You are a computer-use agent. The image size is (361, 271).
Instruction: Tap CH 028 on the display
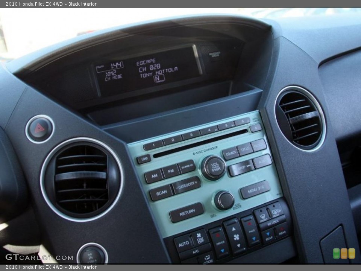[150, 68]
